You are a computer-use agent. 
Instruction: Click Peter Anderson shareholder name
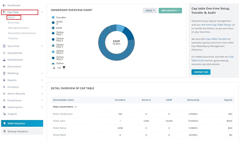[63, 114]
